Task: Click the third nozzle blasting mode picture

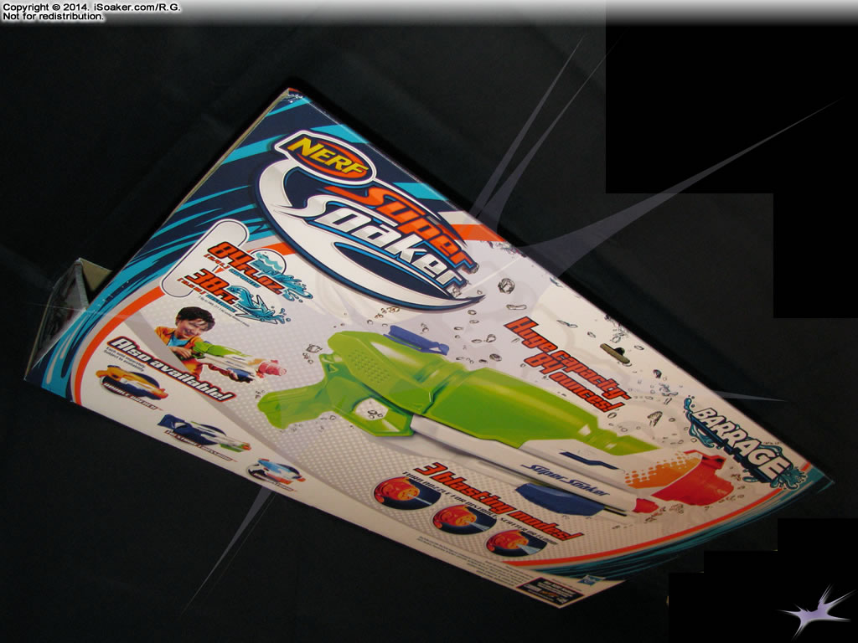Action: pyautogui.click(x=516, y=542)
